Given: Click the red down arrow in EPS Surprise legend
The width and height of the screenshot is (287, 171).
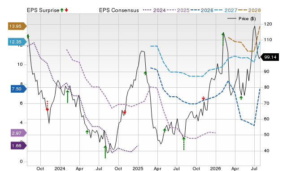Looking at the screenshot, I should tap(66, 10).
